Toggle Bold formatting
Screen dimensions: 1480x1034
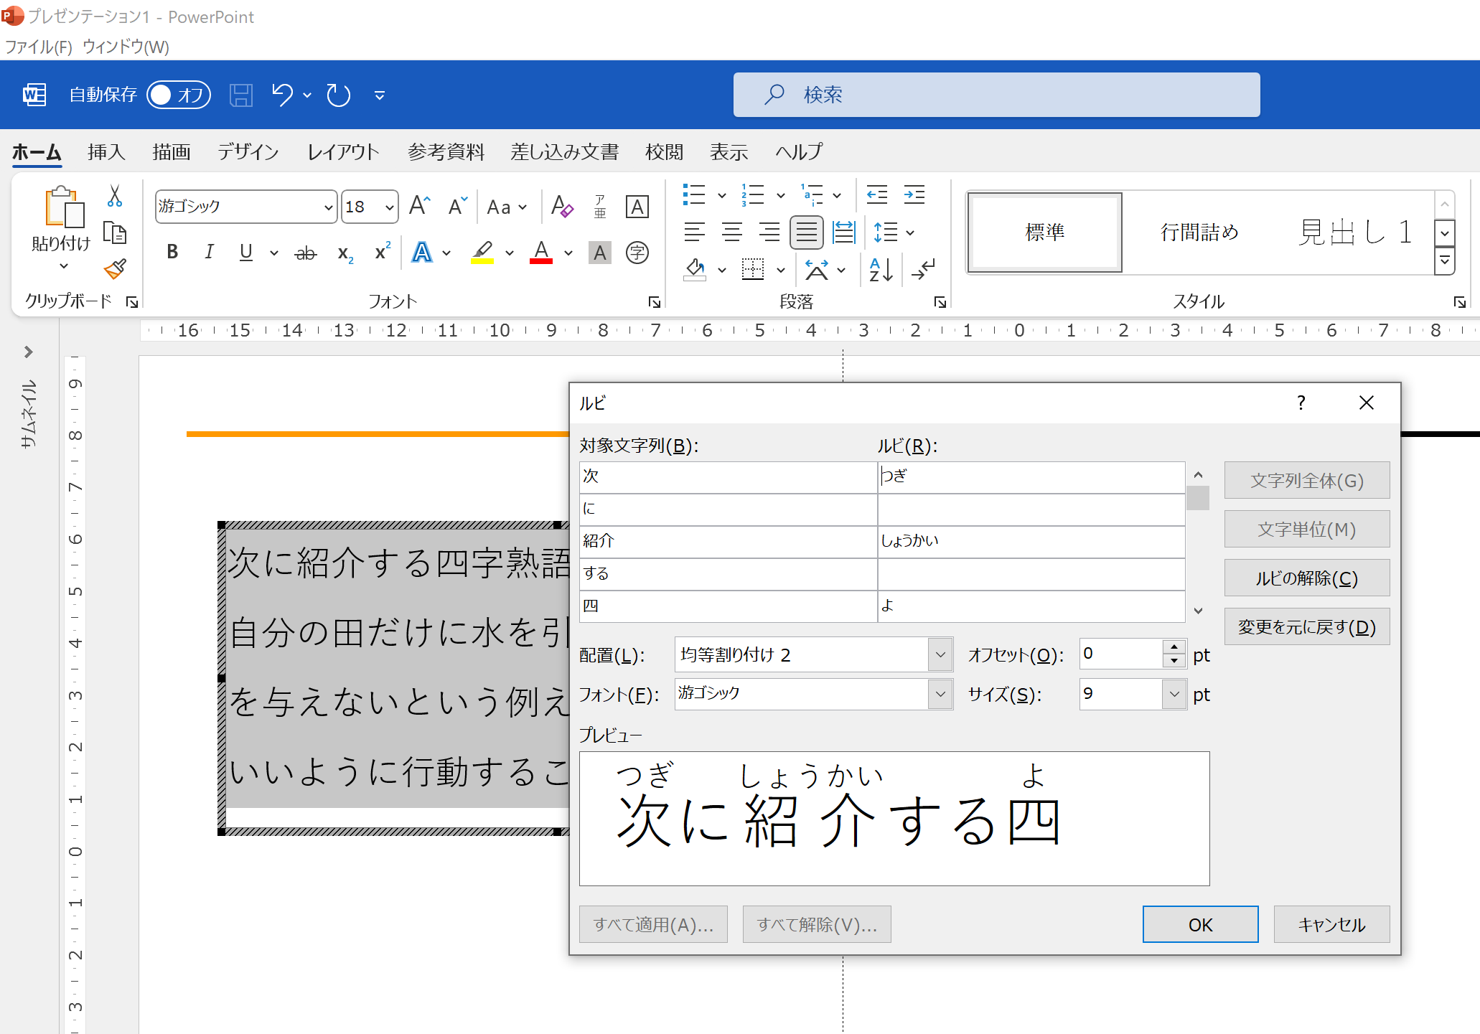point(172,252)
